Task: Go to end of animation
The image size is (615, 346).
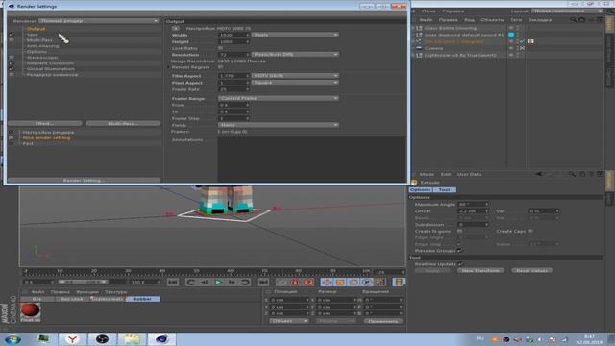Action: (262, 282)
